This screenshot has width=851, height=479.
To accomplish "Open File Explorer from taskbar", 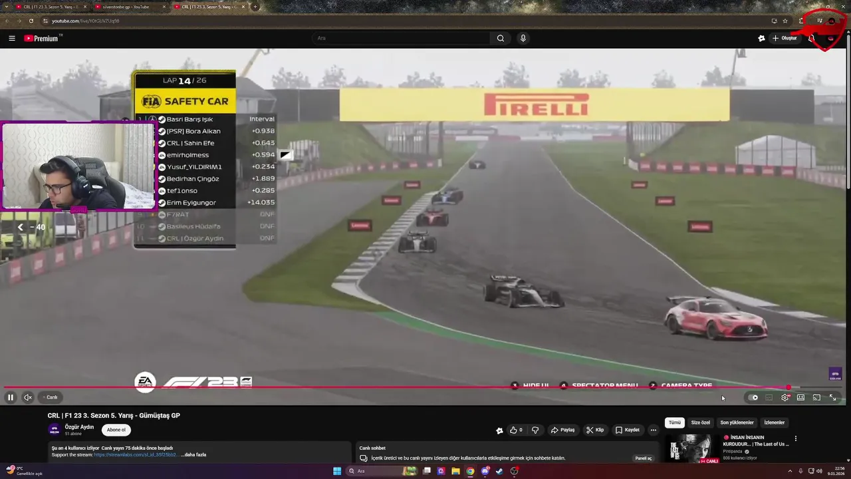I will pyautogui.click(x=455, y=471).
